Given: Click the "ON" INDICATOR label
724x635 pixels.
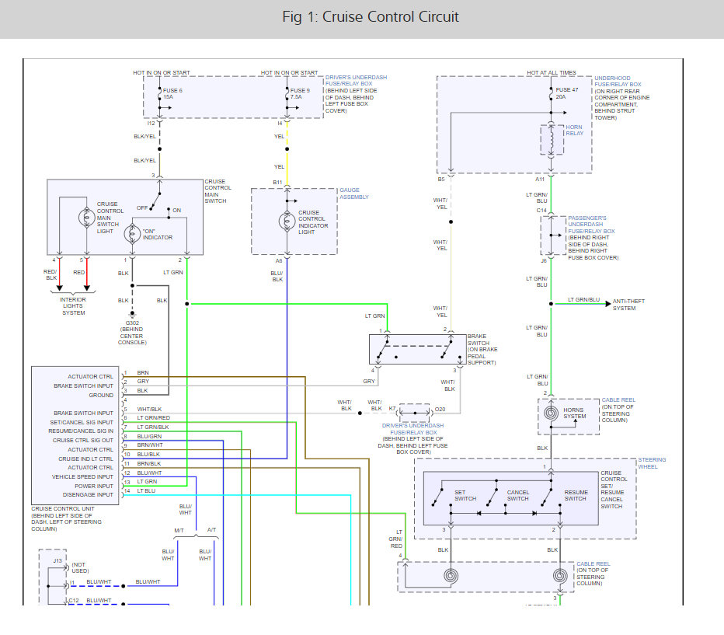Looking at the screenshot, I should point(158,234).
